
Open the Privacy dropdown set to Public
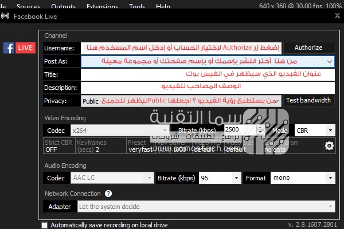pos(181,101)
